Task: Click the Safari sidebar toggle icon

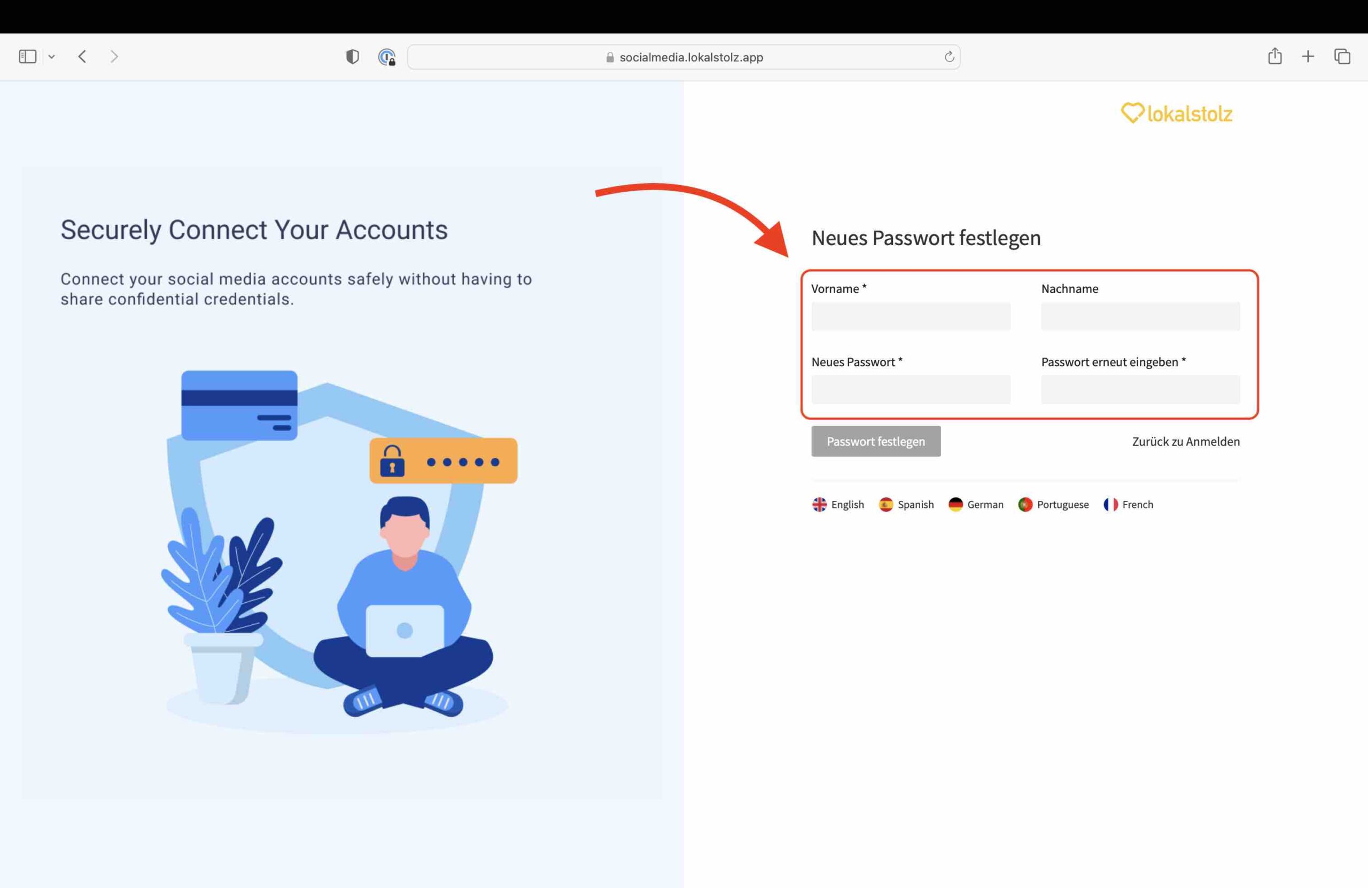Action: pyautogui.click(x=28, y=56)
